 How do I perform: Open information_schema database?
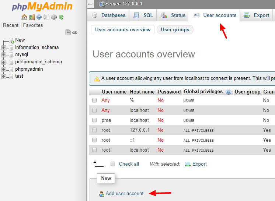(x=37, y=47)
